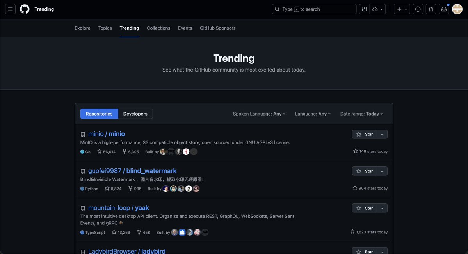
Task: Click the Trending header title link
Action: (x=44, y=9)
